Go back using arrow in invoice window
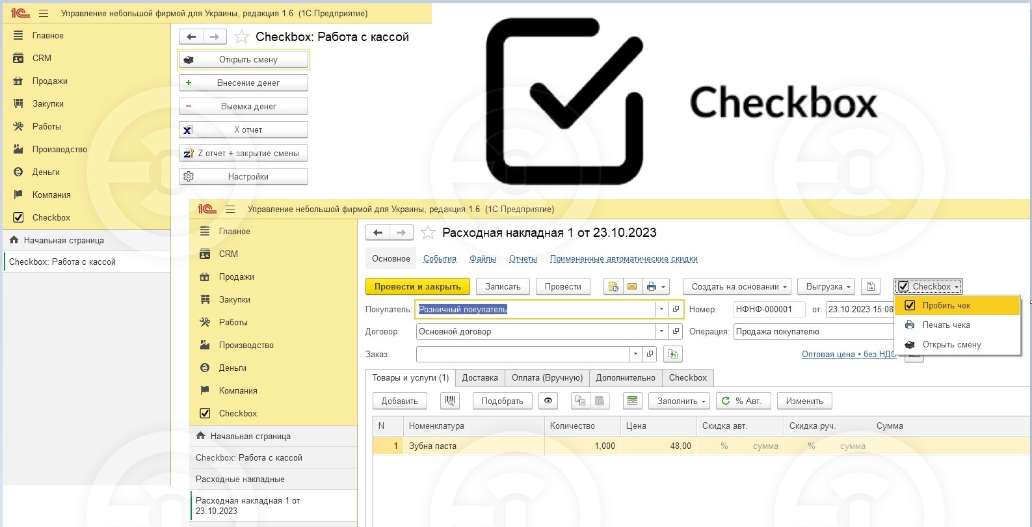The height and width of the screenshot is (527, 1032). tap(378, 232)
